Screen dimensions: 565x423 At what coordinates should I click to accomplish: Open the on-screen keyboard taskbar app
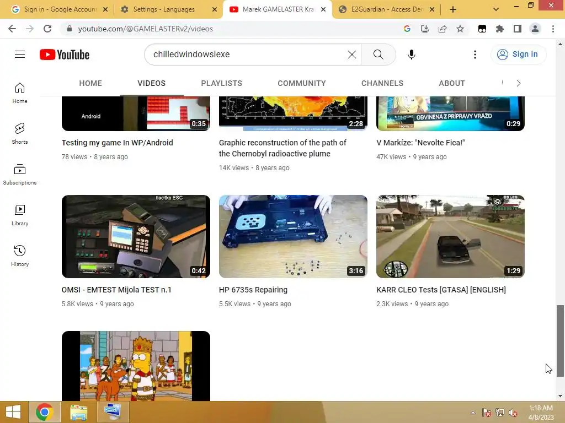coord(113,412)
